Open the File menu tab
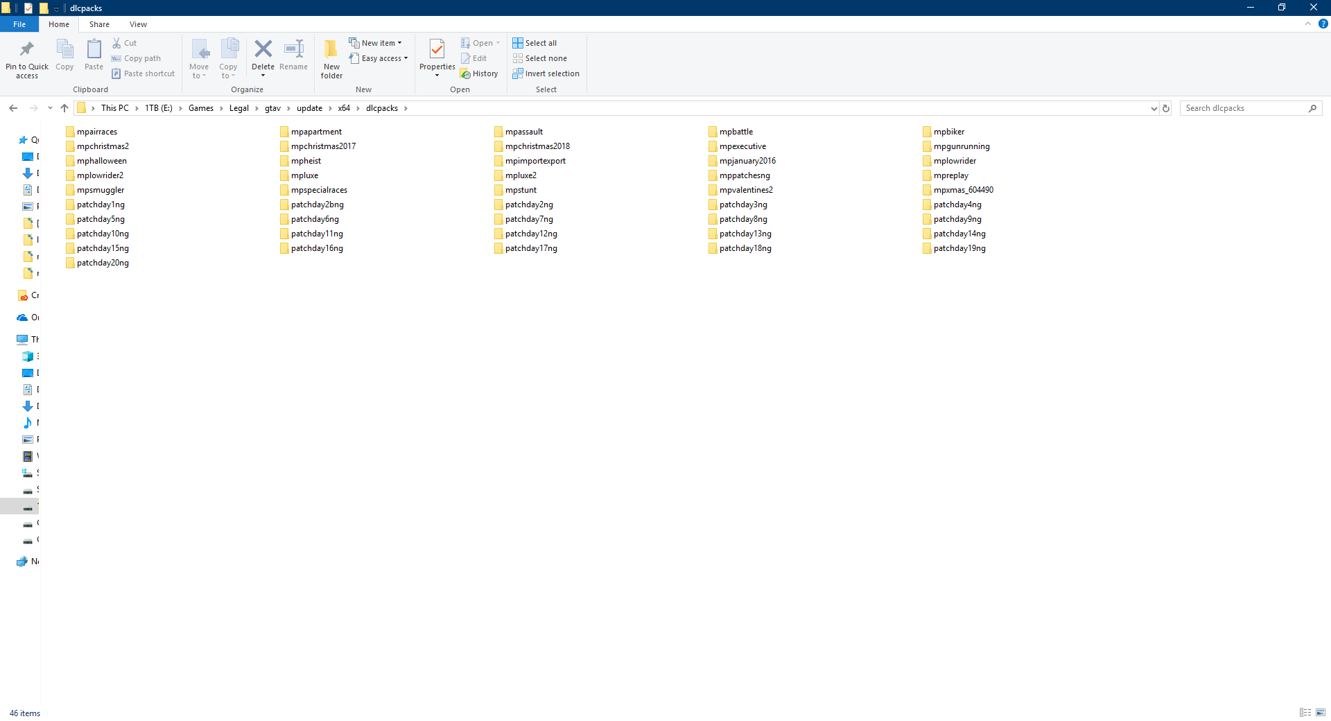 click(19, 24)
